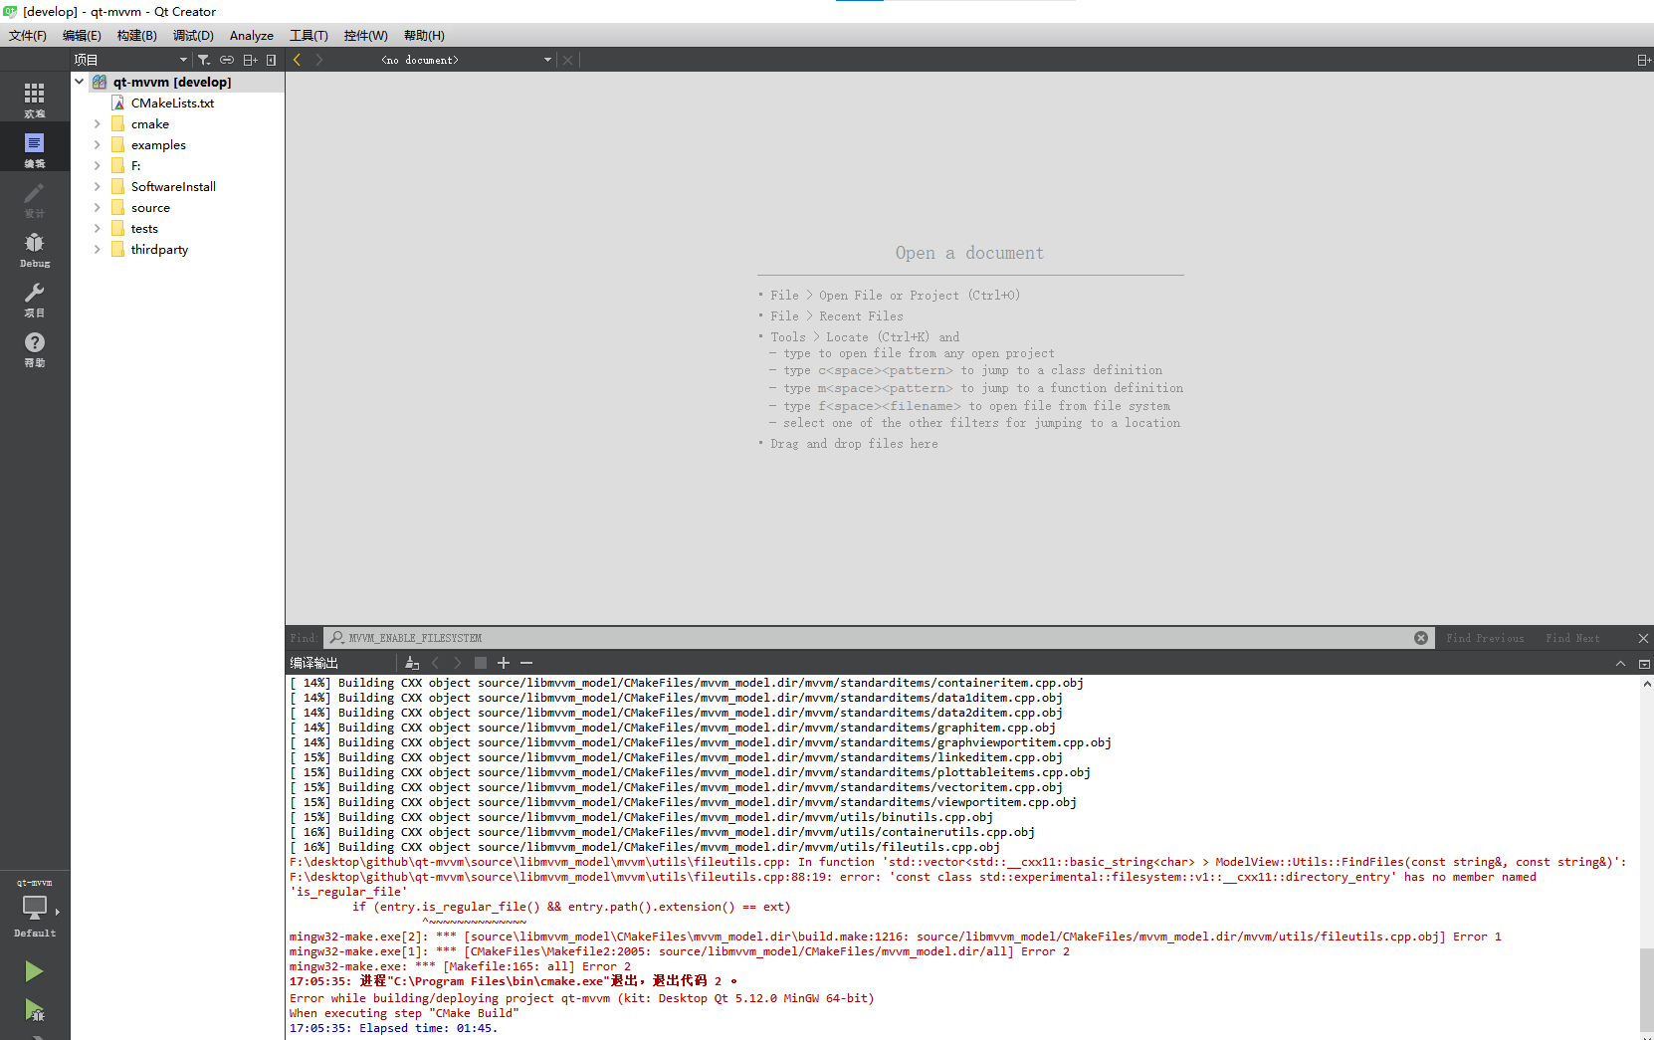Click the SoftwareInstall folder label
Viewport: 1654px width, 1040px height.
click(173, 187)
